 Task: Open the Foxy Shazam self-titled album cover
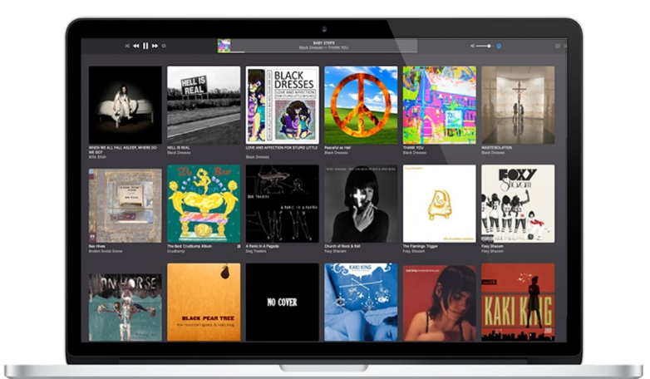tap(518, 204)
